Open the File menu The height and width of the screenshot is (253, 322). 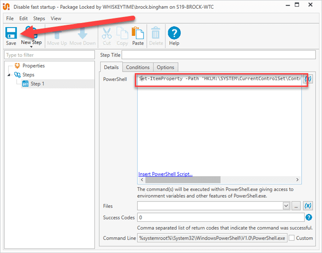[10, 18]
